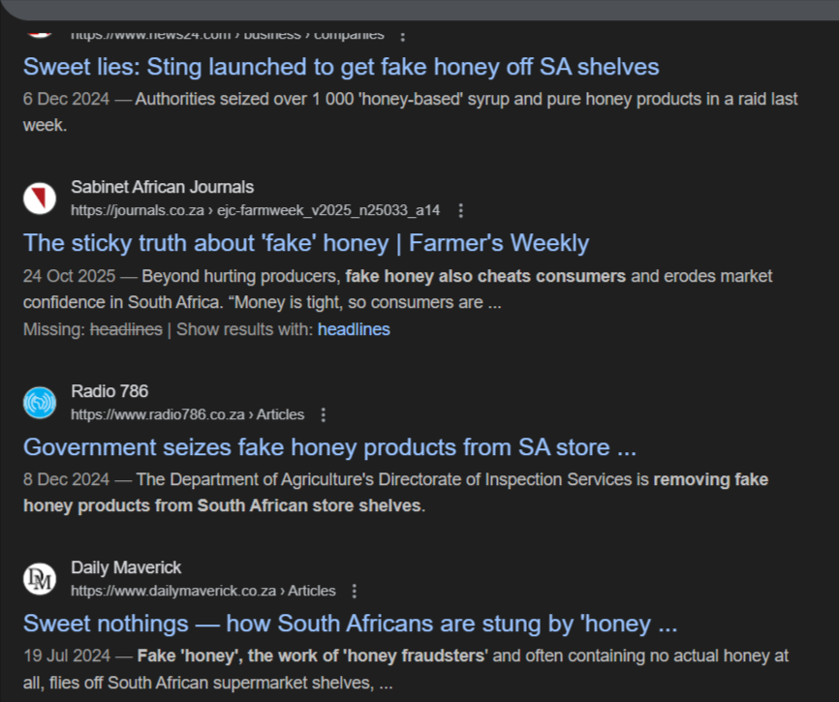Viewport: 839px width, 702px height.
Task: Click the Daily Maverick DM favicon
Action: (40, 579)
